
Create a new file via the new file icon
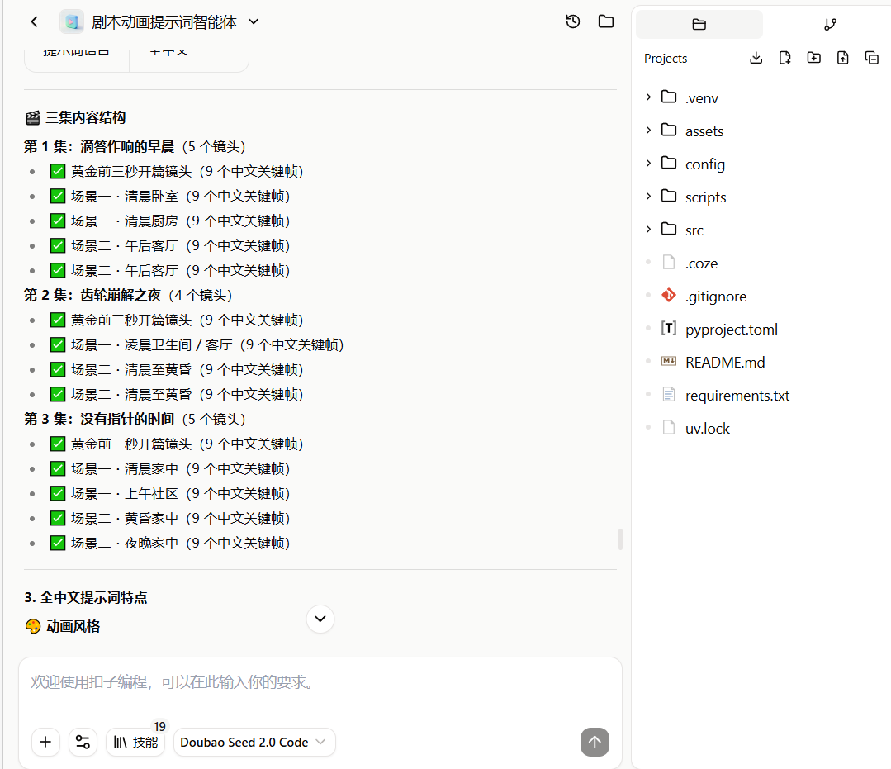tap(784, 58)
